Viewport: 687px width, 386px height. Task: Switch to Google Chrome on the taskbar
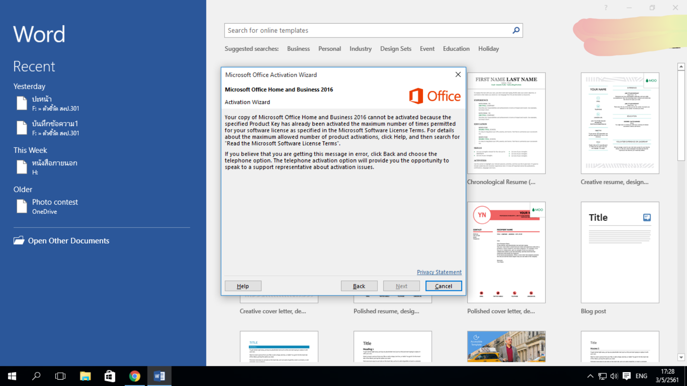click(x=135, y=376)
